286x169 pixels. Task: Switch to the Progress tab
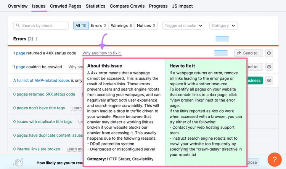(158, 6)
